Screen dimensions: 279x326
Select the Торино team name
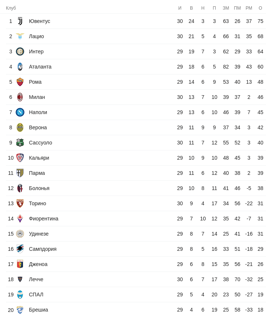(37, 203)
